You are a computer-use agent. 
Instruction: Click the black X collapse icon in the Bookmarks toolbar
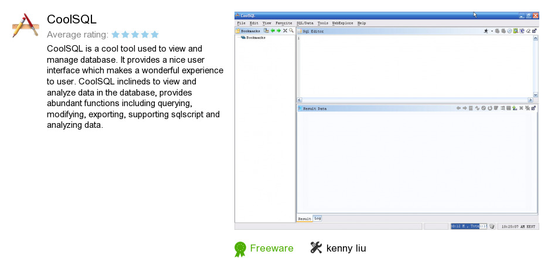pyautogui.click(x=285, y=30)
